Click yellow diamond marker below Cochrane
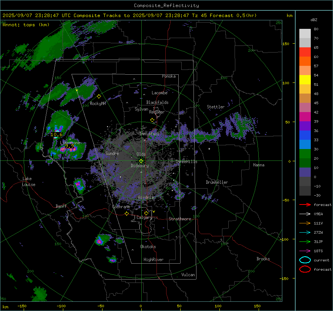Screen dimensions: 333x311 (x=127, y=213)
